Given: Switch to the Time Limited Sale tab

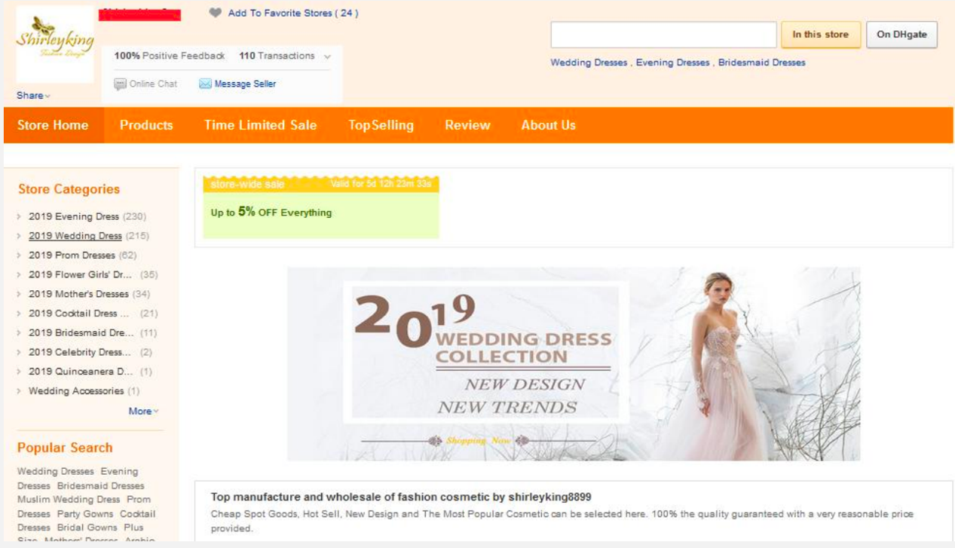Looking at the screenshot, I should pyautogui.click(x=260, y=125).
